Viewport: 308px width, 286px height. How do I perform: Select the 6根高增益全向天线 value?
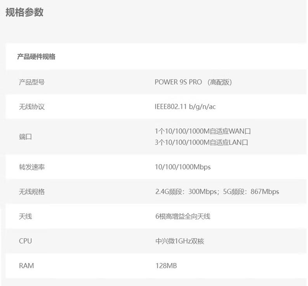coord(183,216)
